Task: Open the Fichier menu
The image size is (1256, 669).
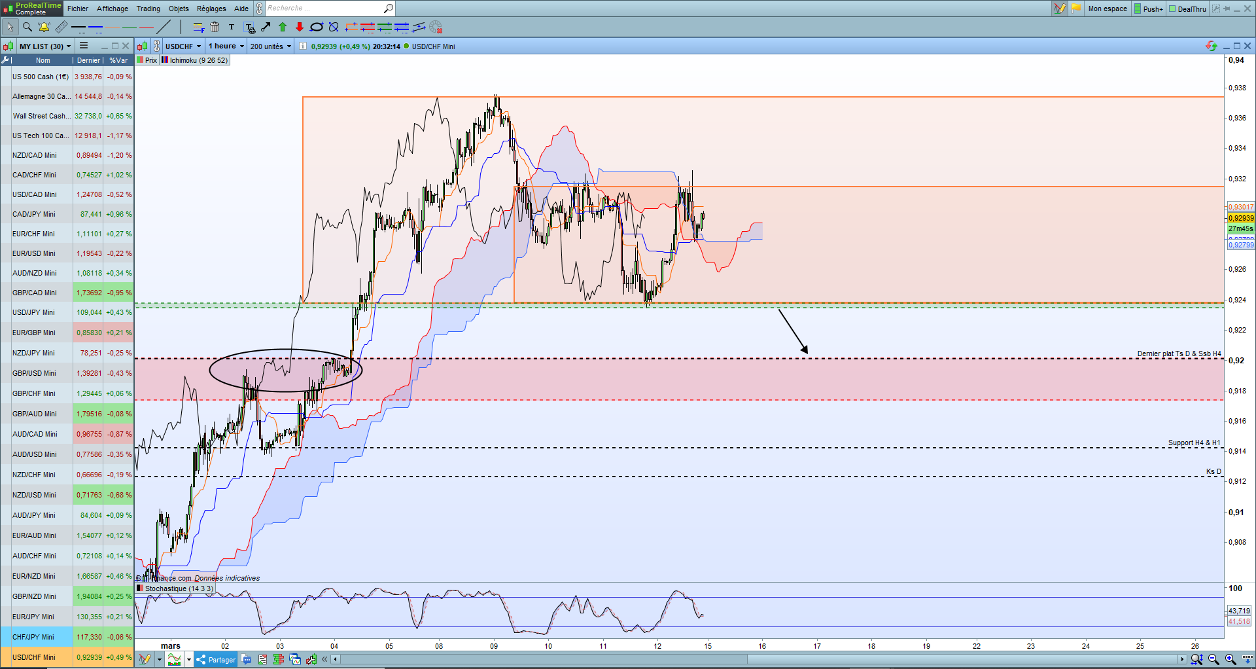Action: [x=78, y=9]
